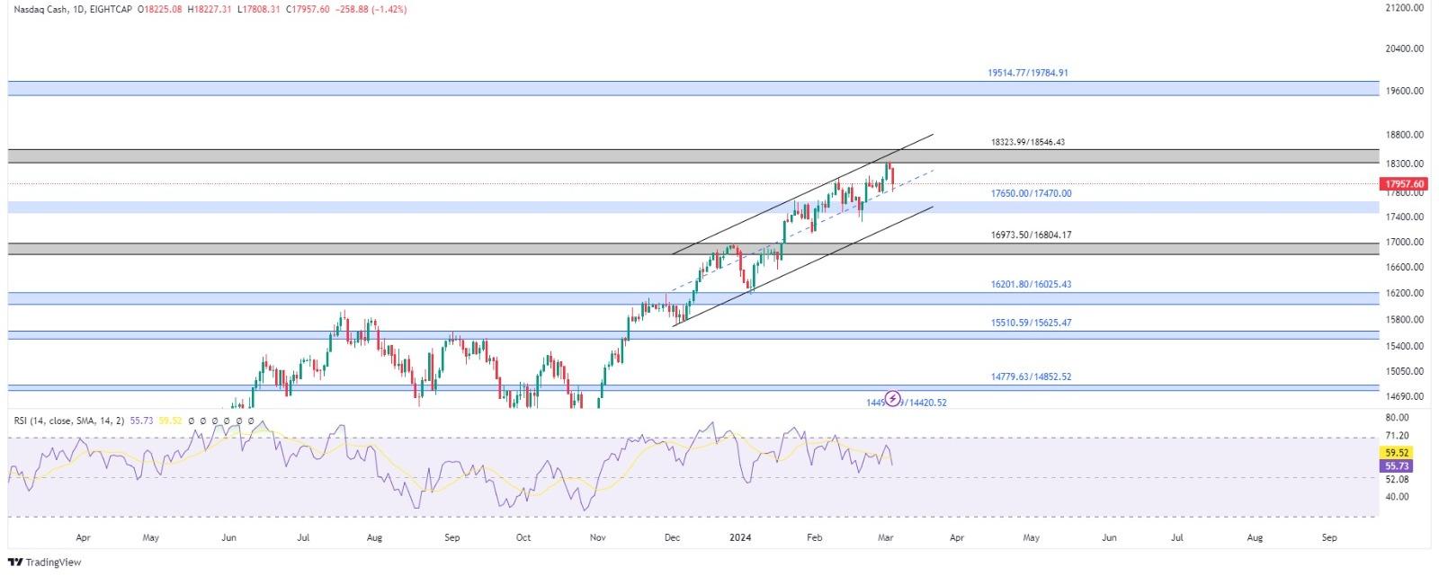Click the low value L17808.31

coord(261,9)
